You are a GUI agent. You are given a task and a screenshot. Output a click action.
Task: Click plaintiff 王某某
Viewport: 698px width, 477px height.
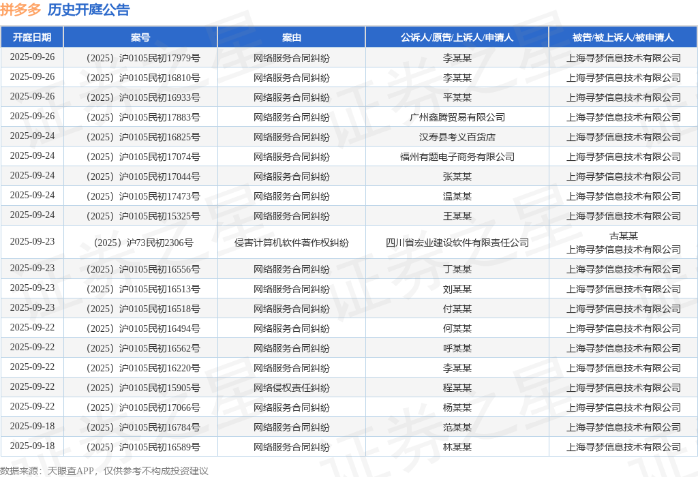pyautogui.click(x=457, y=216)
